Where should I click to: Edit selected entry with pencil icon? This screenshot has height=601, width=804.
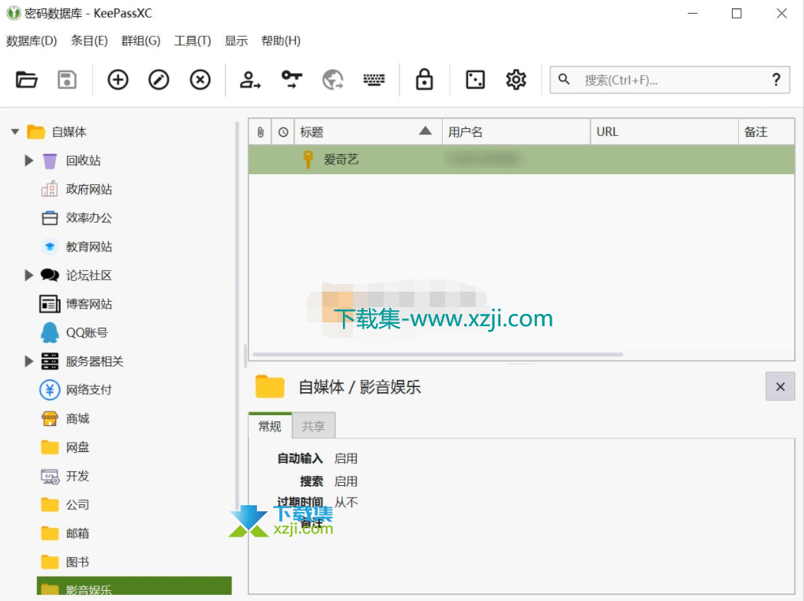[159, 80]
